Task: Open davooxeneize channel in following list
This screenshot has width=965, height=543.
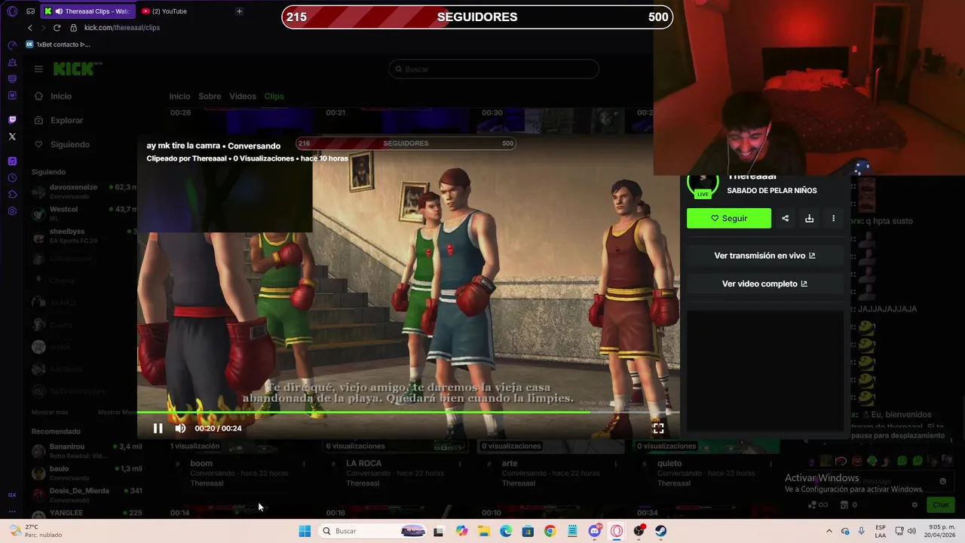Action: pos(83,192)
